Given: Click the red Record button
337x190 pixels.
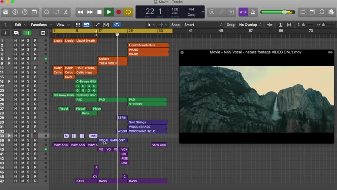Looking at the screenshot, I should (118, 12).
